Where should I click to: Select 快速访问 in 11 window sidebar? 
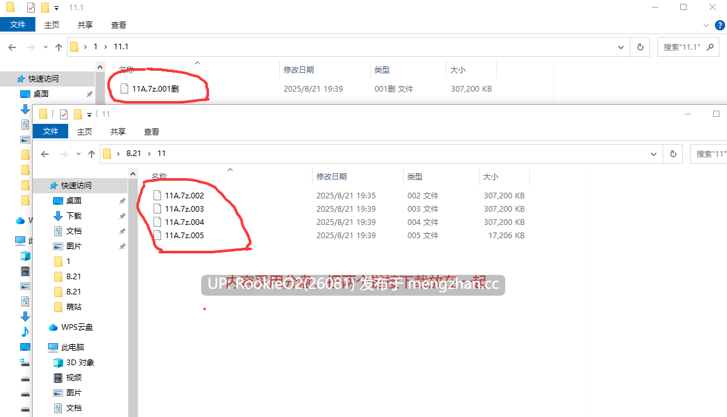click(76, 186)
